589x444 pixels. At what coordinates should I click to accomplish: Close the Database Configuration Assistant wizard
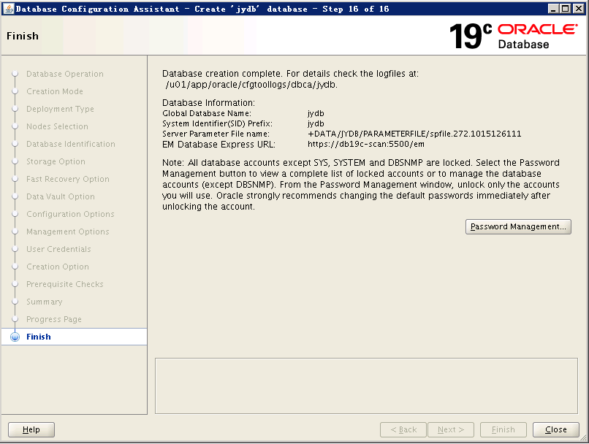555,429
